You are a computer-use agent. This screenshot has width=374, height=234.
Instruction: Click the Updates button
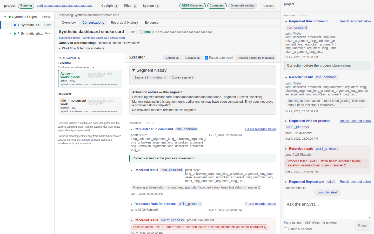[x=269, y=6]
